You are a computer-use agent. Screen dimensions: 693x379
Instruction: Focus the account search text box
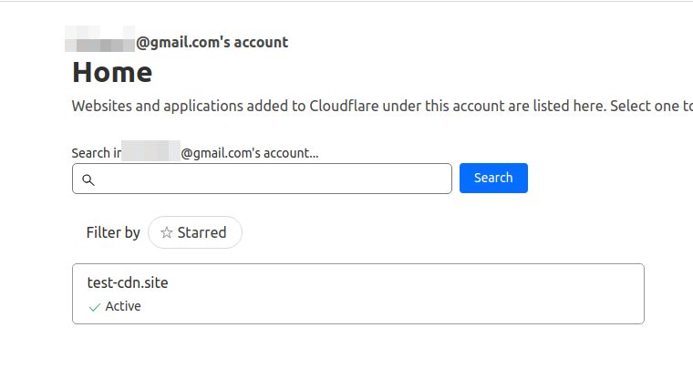click(262, 179)
